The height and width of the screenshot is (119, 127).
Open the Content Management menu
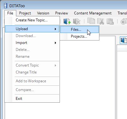[x=93, y=13]
